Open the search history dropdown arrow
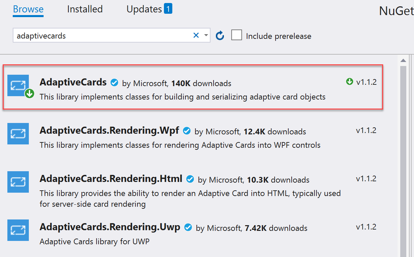This screenshot has height=257, width=414. 205,35
